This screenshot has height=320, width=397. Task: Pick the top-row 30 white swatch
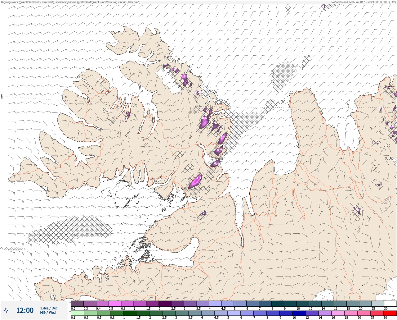390,304
